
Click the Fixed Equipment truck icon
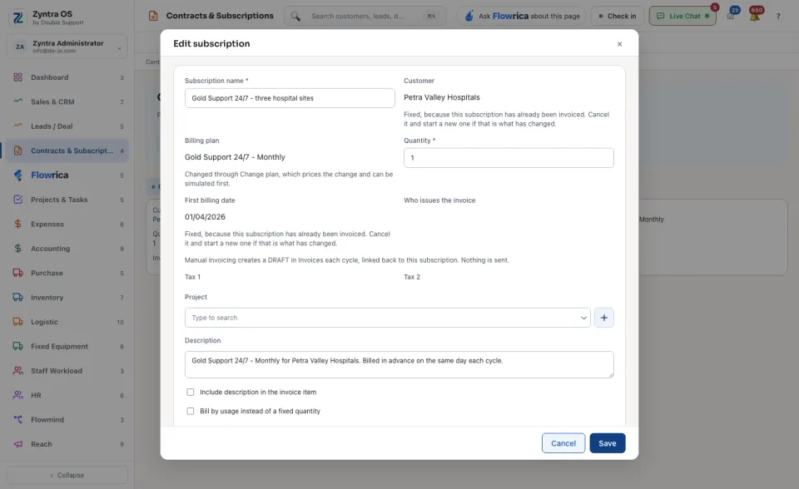[17, 346]
